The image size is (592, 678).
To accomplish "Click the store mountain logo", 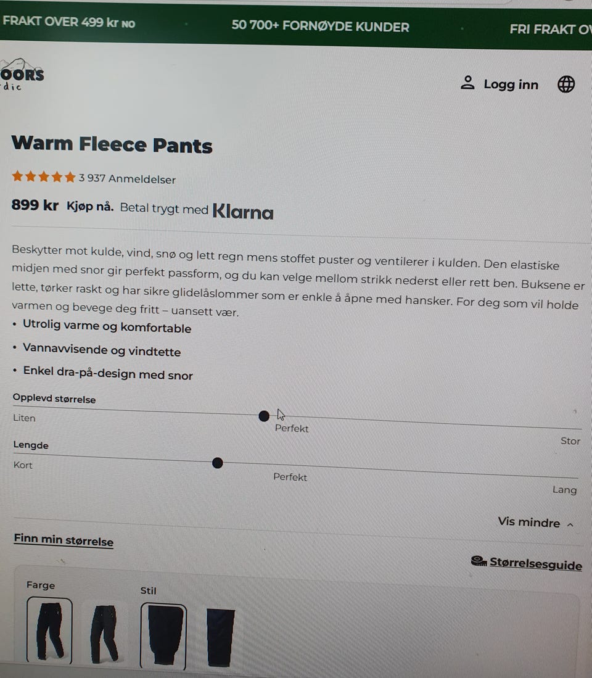I will 22,75.
